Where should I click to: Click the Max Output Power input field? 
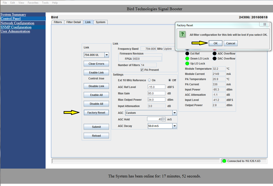click(156, 100)
